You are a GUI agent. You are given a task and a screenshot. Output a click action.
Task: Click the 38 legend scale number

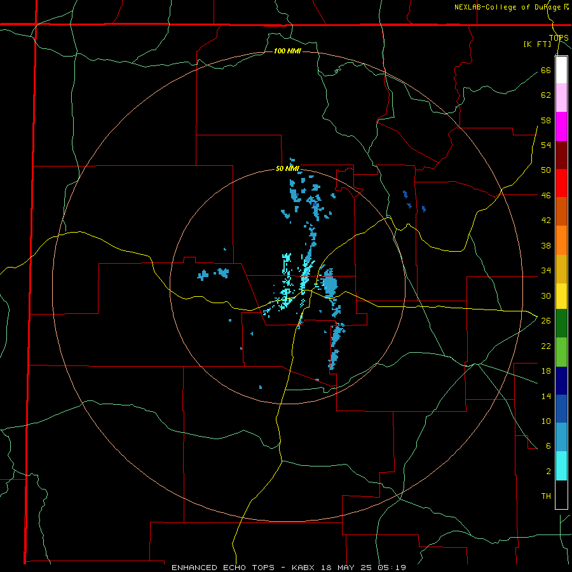point(546,245)
